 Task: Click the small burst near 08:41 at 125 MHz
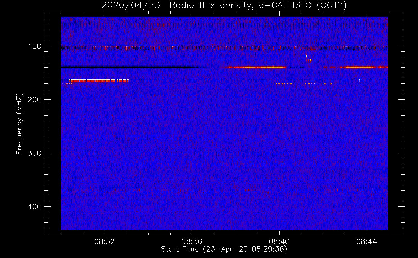(x=309, y=60)
